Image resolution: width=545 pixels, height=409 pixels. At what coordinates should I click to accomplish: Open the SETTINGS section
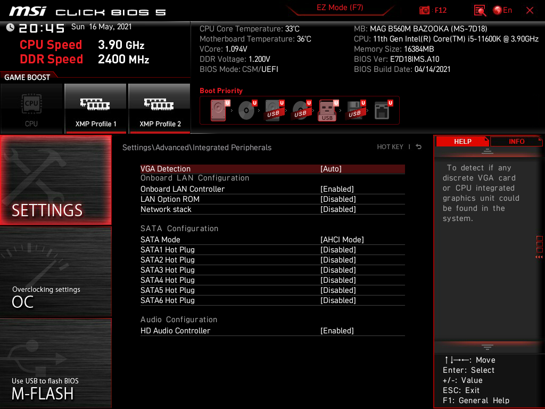click(55, 180)
